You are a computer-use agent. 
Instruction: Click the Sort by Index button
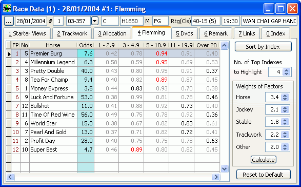point(263,47)
